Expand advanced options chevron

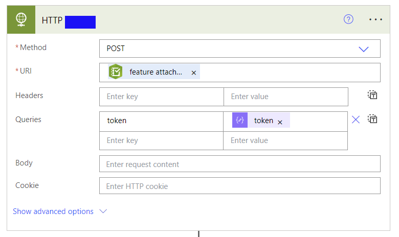coord(103,211)
